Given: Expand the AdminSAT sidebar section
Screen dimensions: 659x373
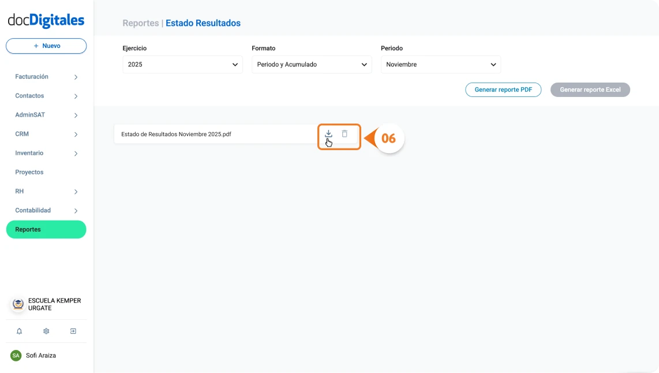Looking at the screenshot, I should pyautogui.click(x=46, y=115).
